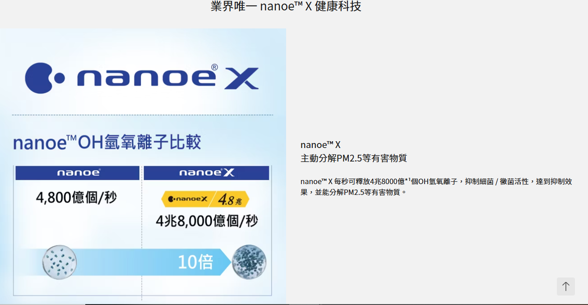Click the dotted divider line under logo

pyautogui.click(x=143, y=115)
